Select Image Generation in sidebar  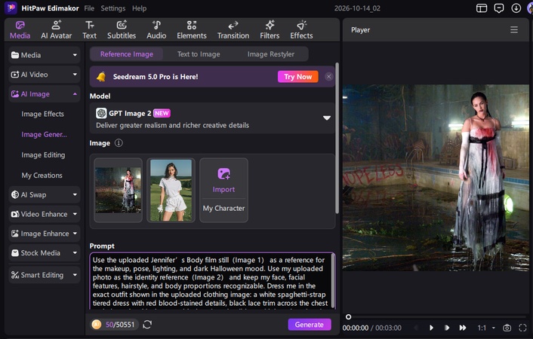point(45,134)
